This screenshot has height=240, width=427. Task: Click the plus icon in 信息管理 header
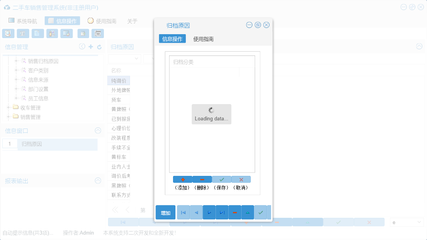pos(90,46)
